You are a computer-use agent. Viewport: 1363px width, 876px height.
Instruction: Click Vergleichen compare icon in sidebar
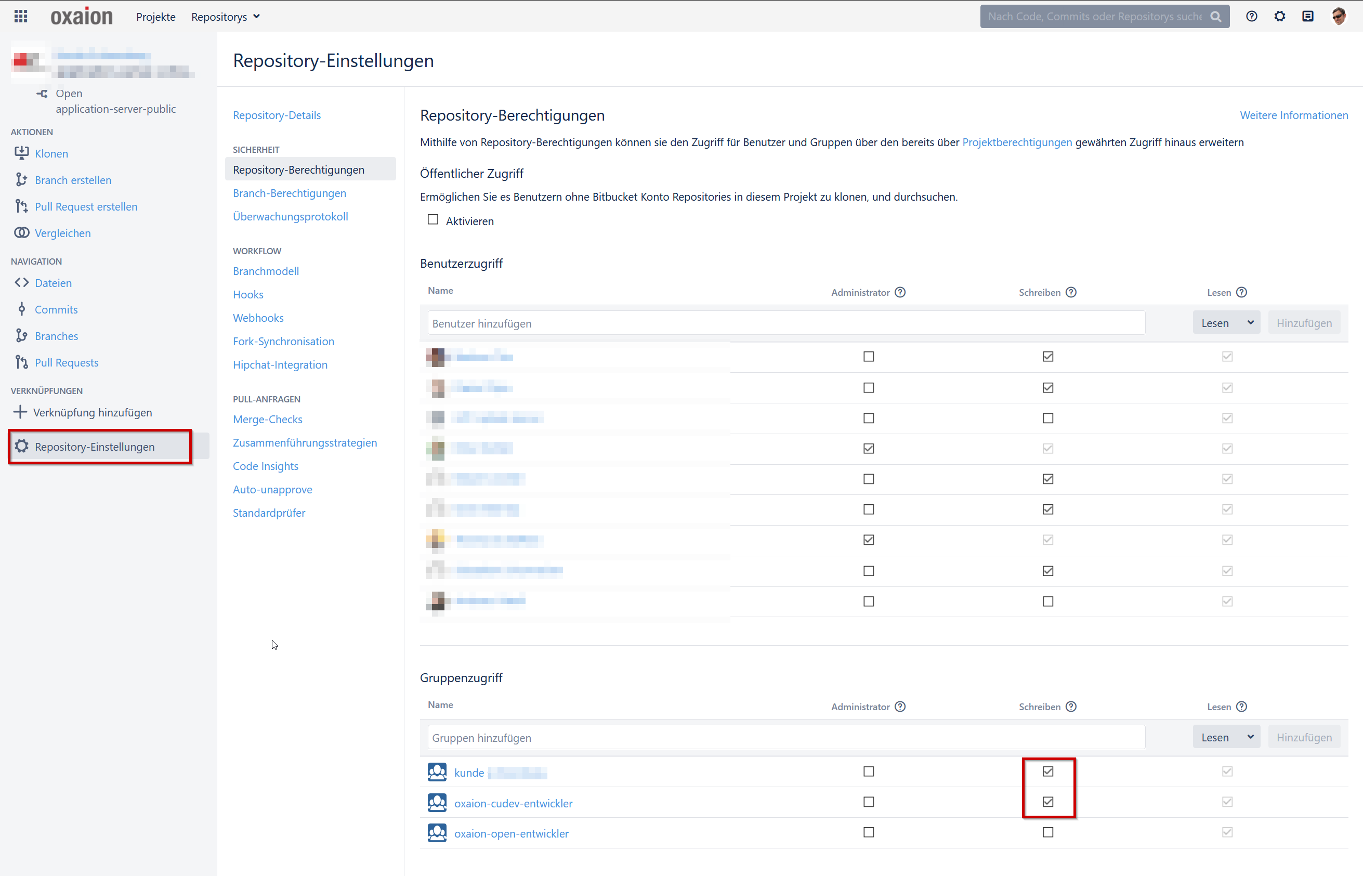22,233
